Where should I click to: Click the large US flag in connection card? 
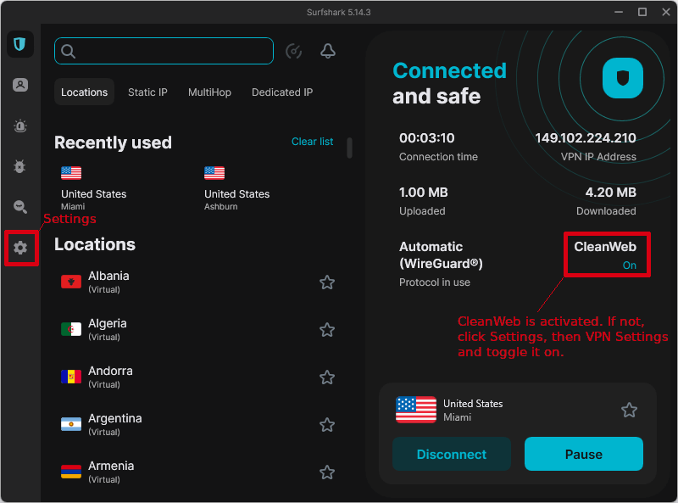pyautogui.click(x=416, y=410)
